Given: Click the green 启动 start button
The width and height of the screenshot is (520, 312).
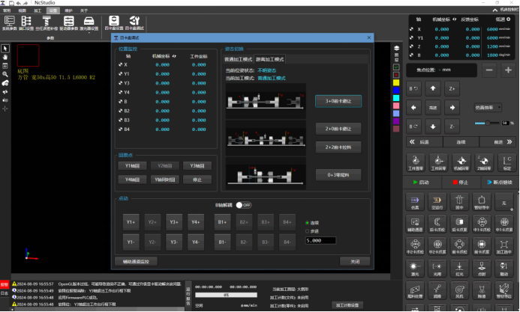Looking at the screenshot, I should click(x=421, y=182).
